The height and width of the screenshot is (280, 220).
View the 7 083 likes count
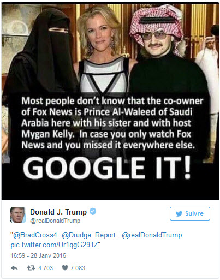78,268
